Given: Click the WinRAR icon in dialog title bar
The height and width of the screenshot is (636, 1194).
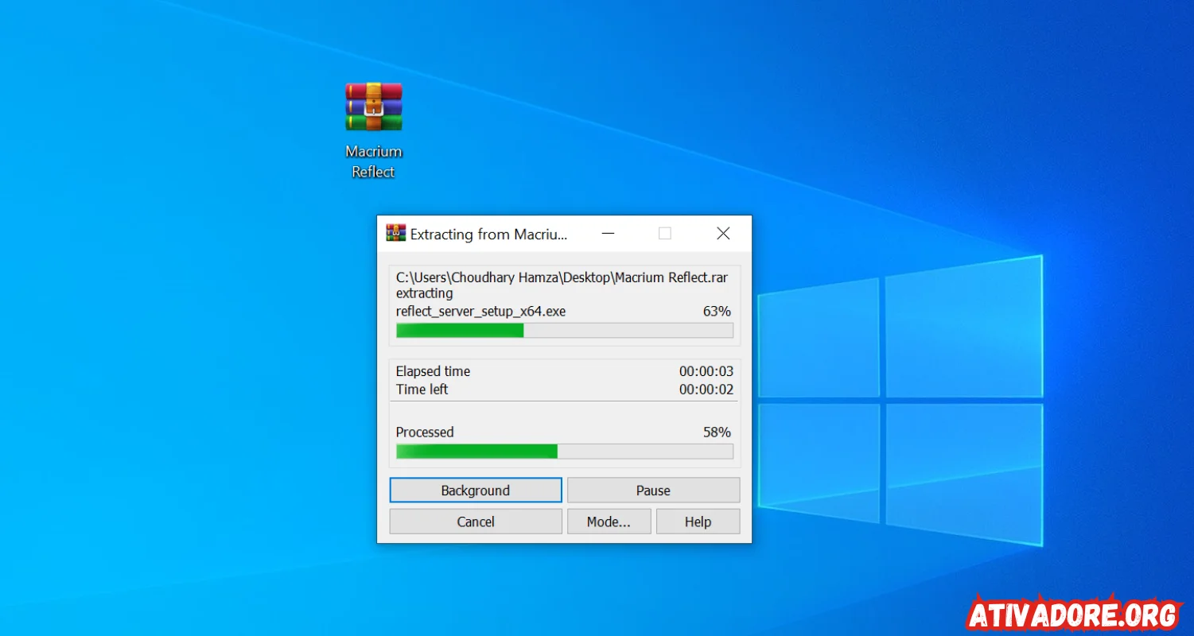Looking at the screenshot, I should tap(395, 233).
